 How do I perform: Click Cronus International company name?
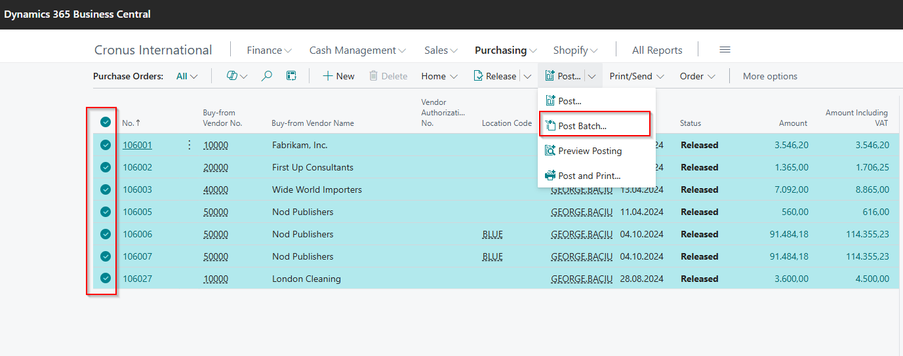tap(153, 50)
